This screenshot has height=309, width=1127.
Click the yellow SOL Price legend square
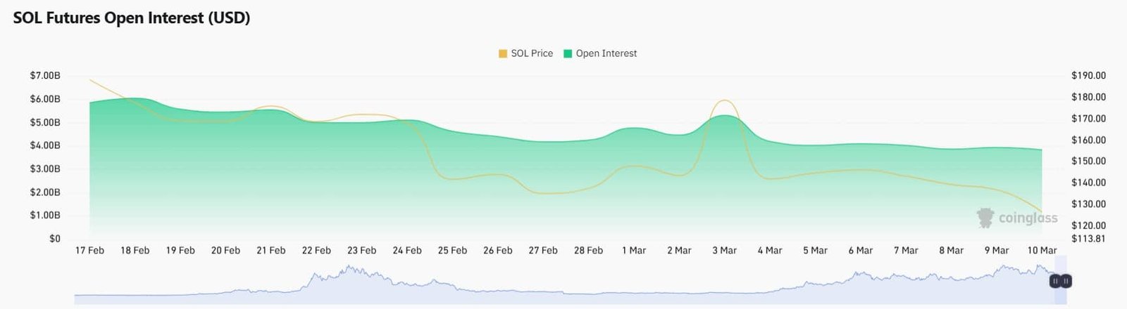pyautogui.click(x=502, y=53)
